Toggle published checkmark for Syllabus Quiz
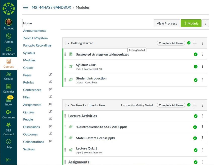 click(x=196, y=67)
